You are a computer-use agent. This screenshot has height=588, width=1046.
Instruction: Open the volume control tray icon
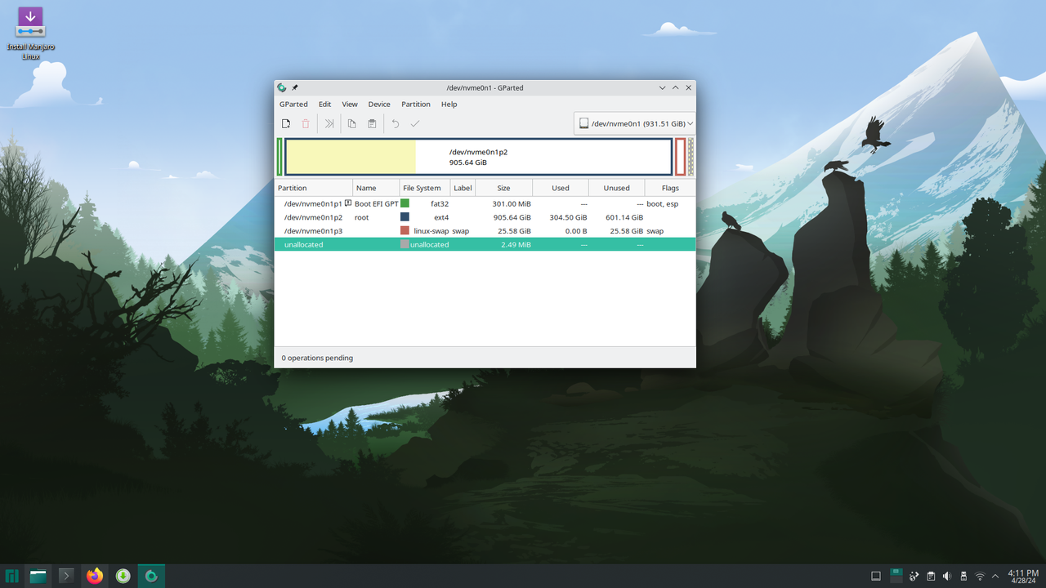pyautogui.click(x=947, y=576)
